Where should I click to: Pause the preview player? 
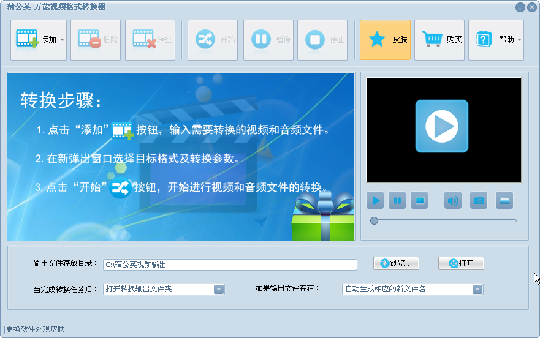click(x=397, y=200)
